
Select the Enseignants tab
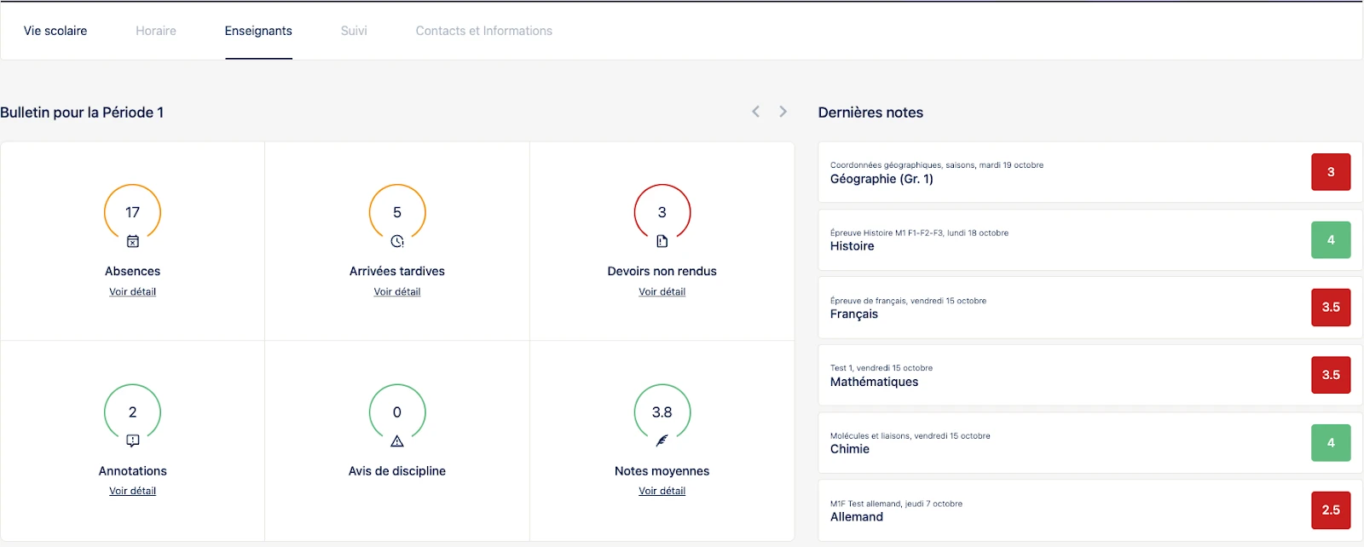tap(258, 31)
